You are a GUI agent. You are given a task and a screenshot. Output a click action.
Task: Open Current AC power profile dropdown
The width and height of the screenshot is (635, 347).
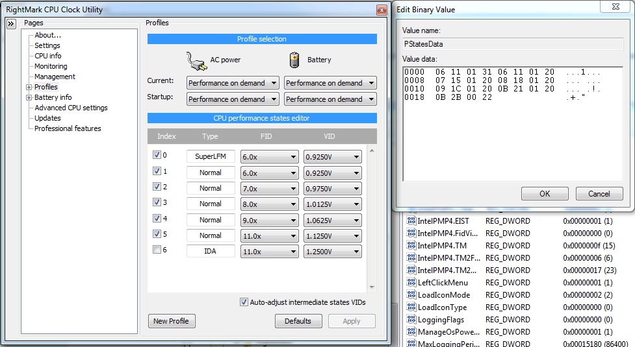click(233, 83)
